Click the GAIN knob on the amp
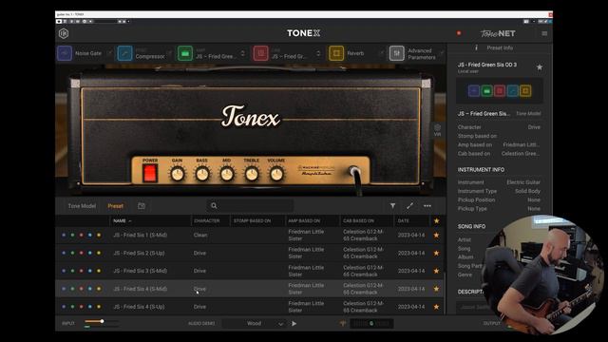This screenshot has width=608, height=342. point(178,174)
